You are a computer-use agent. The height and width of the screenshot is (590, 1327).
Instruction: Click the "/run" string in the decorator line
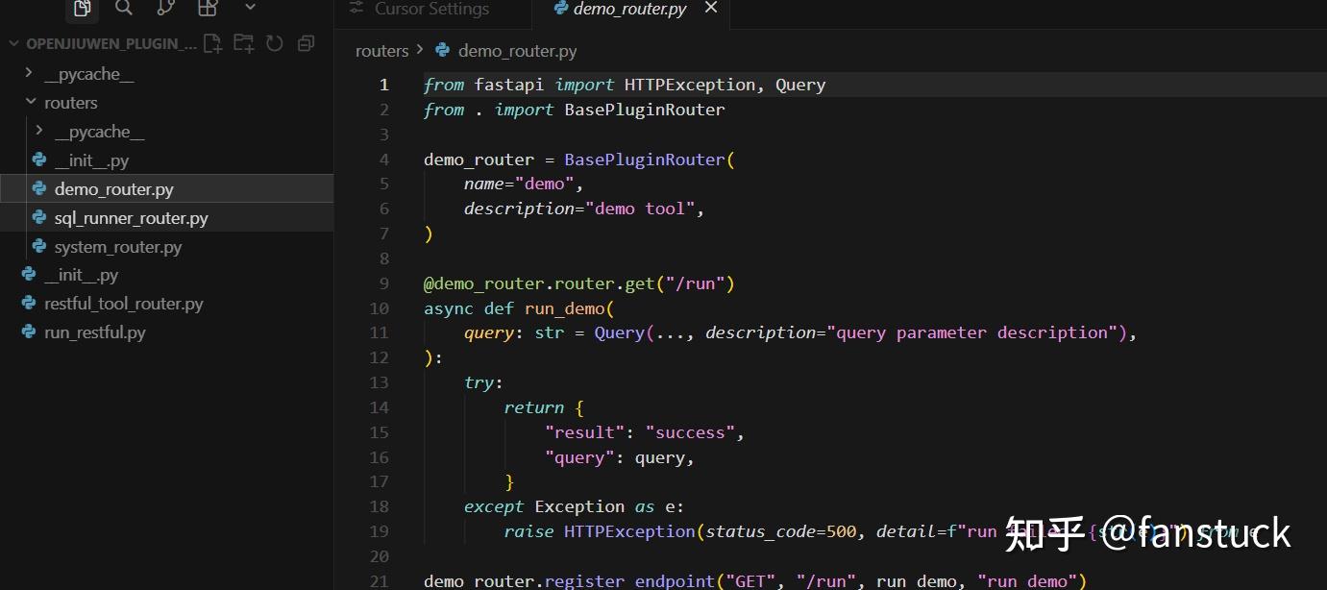point(696,283)
